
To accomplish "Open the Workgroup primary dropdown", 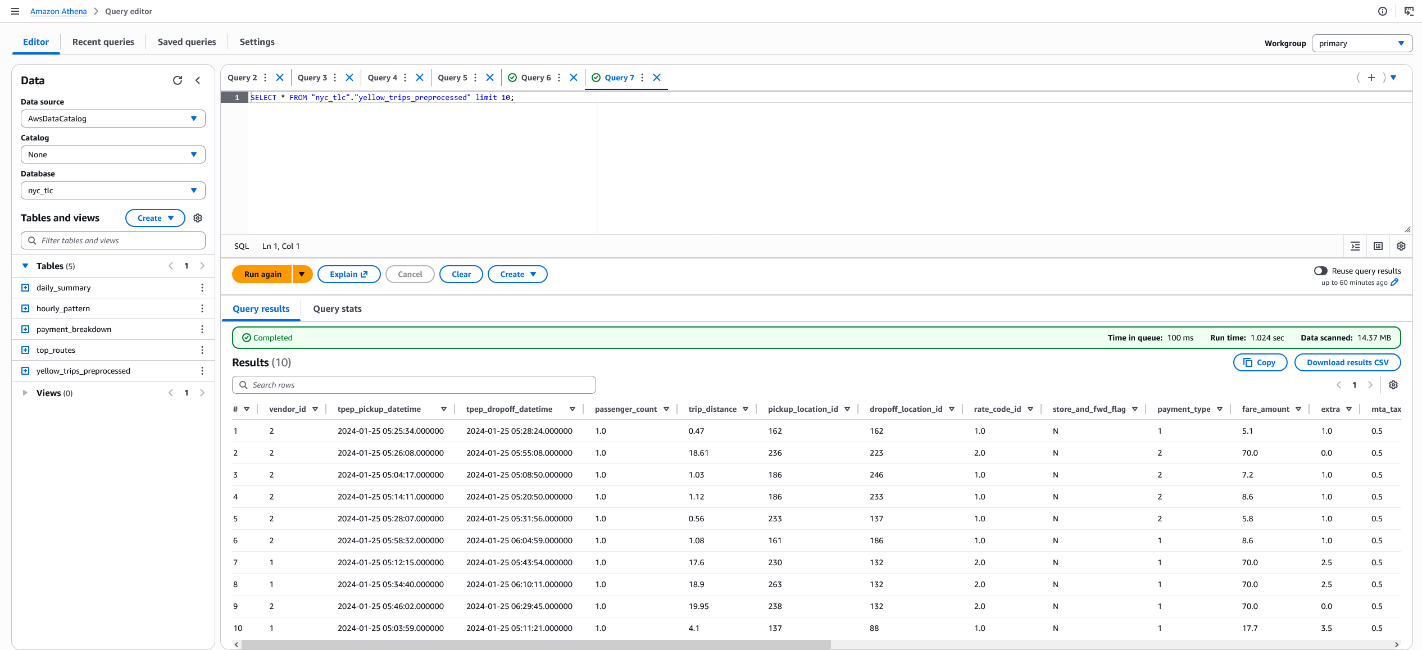I will [1362, 43].
